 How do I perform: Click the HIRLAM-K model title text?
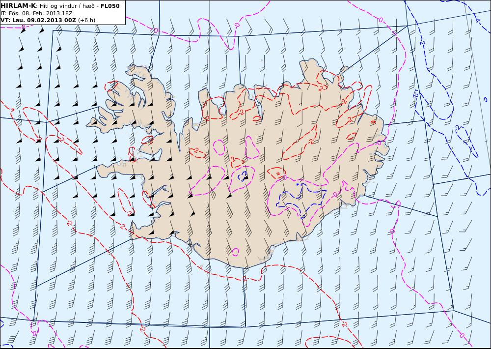tap(18, 6)
